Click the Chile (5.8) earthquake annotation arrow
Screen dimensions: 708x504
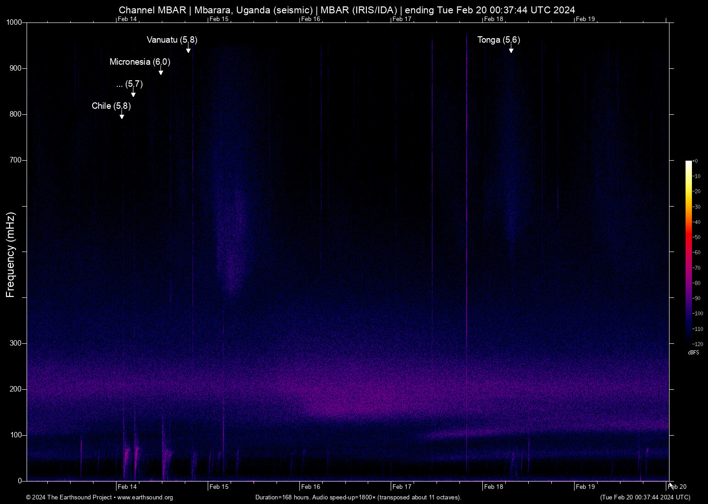pyautogui.click(x=122, y=115)
